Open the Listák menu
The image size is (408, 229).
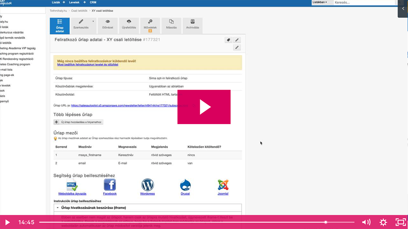click(x=56, y=2)
